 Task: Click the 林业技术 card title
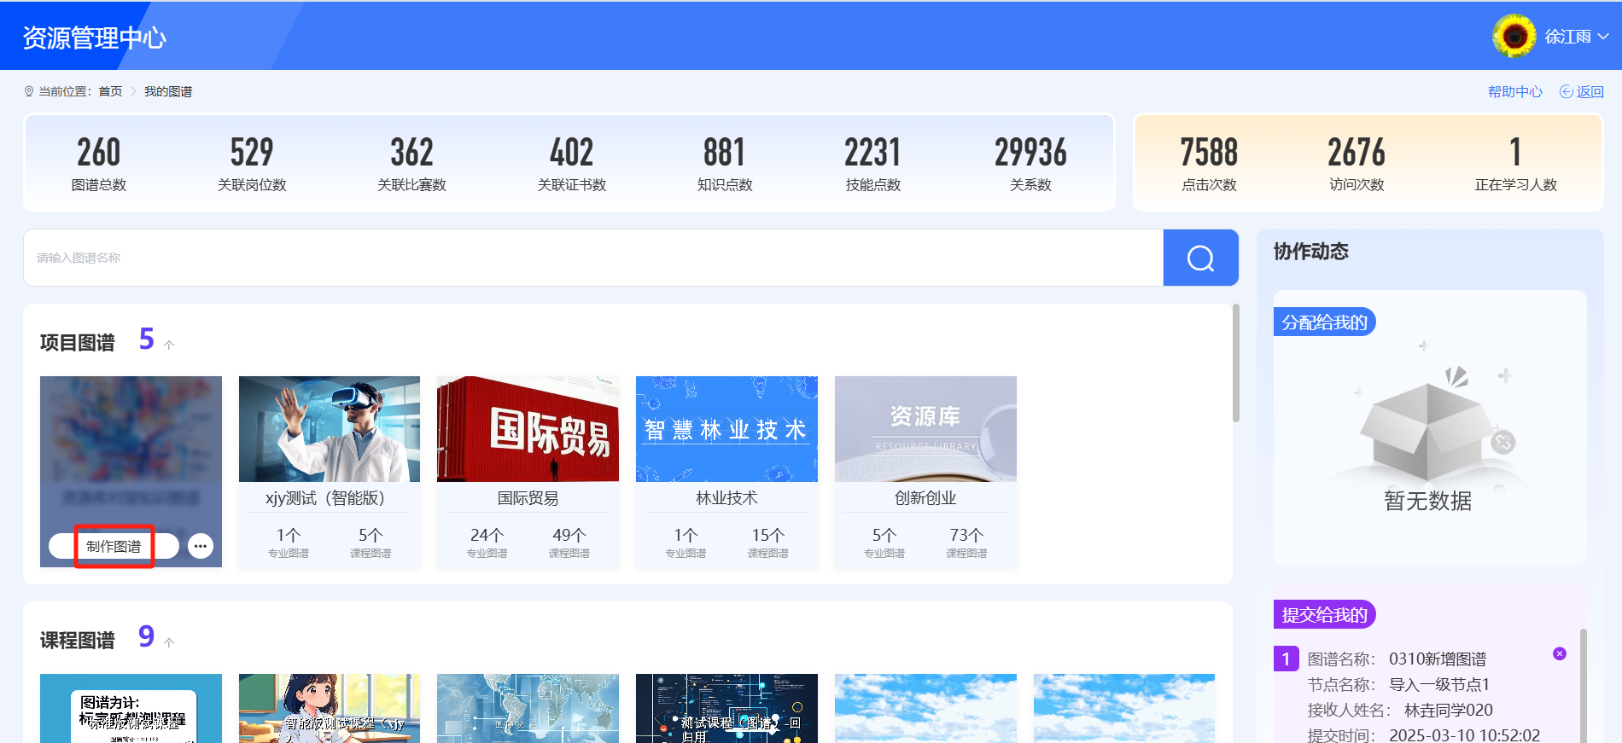(726, 498)
